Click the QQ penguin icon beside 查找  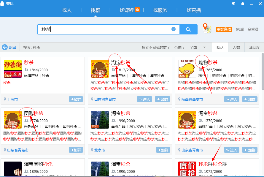2,3
